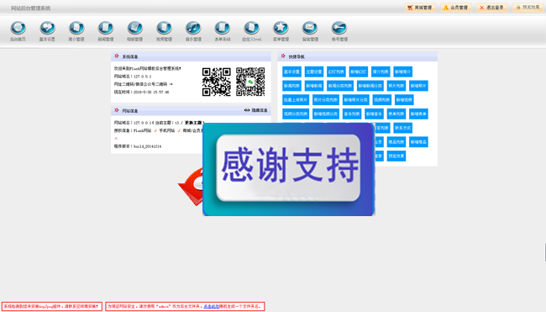Click the WeChat QR code image
Screen dimensions: 546x312
coord(250,82)
